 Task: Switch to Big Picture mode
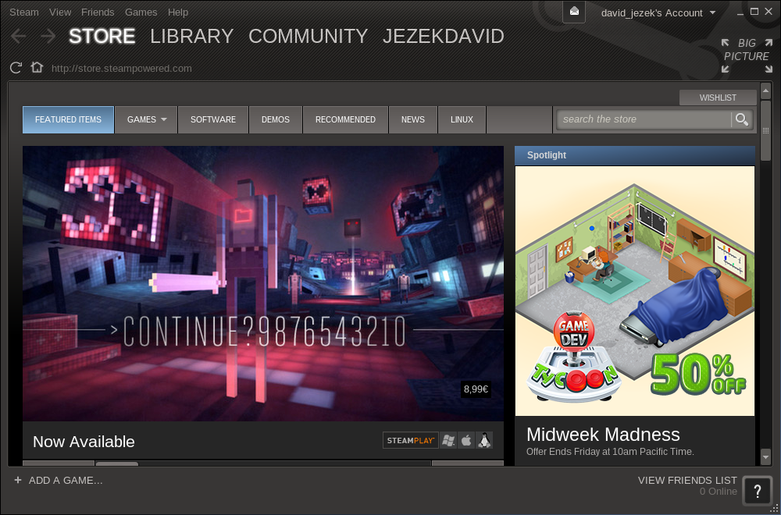(747, 55)
